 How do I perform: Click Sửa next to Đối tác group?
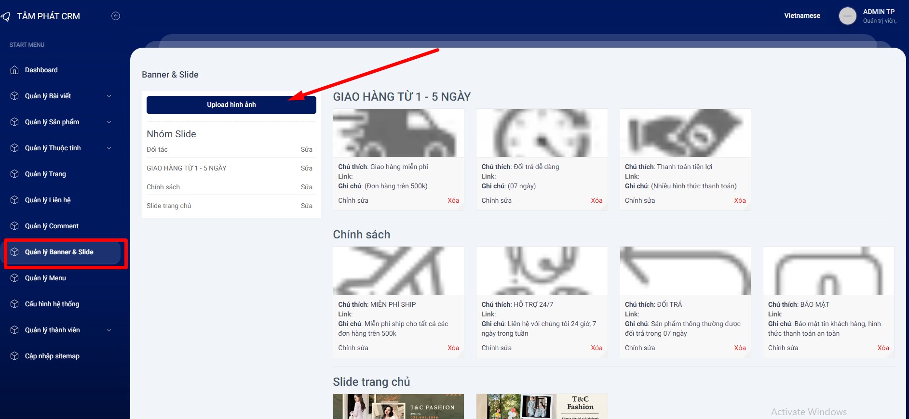pos(306,149)
